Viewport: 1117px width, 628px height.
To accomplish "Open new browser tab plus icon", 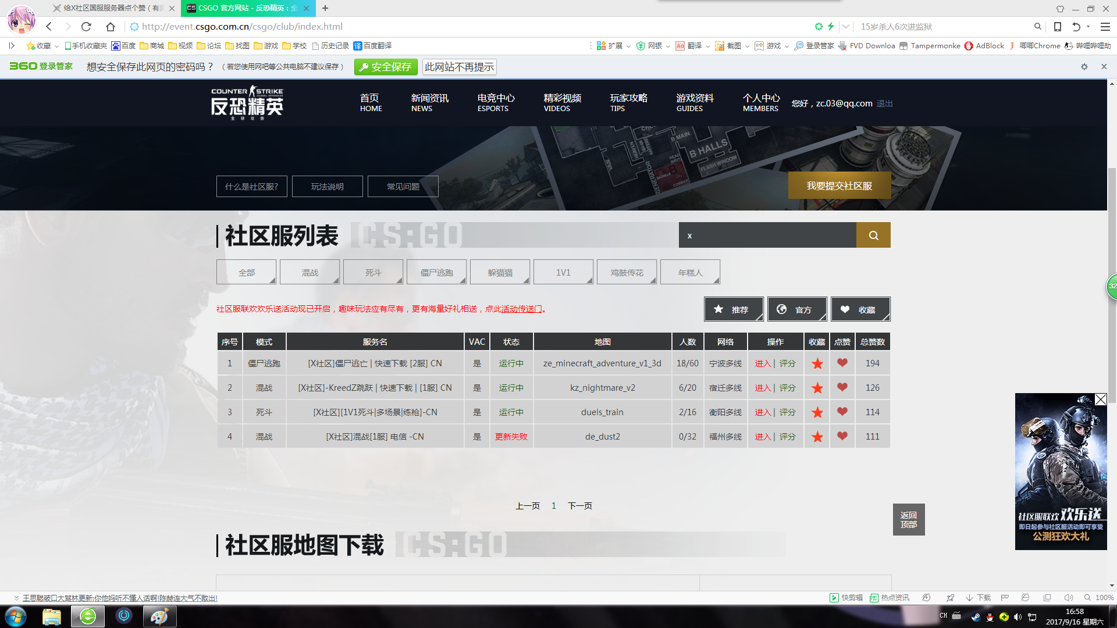I will (x=325, y=8).
